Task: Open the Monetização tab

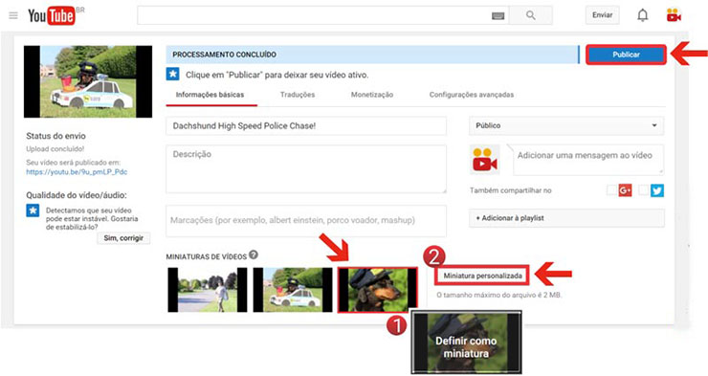Action: [372, 95]
